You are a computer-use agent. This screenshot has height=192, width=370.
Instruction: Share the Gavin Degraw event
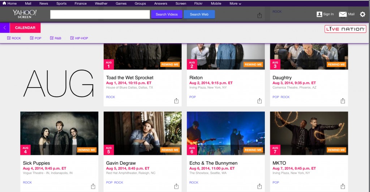coord(176,186)
